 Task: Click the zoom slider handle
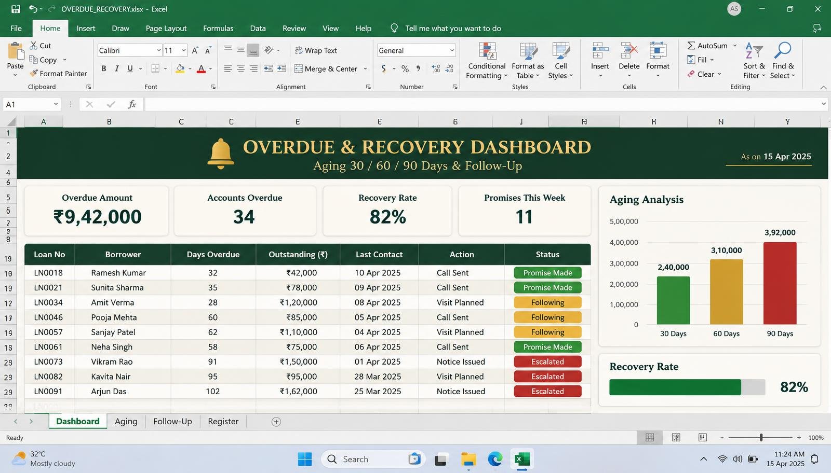click(x=761, y=438)
